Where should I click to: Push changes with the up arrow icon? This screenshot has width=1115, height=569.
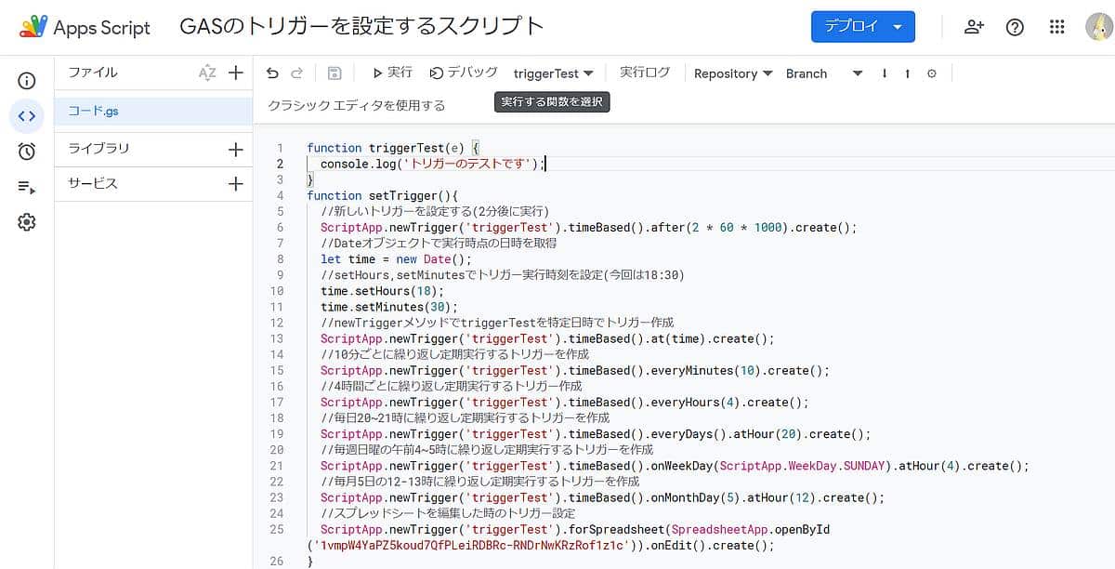point(906,73)
